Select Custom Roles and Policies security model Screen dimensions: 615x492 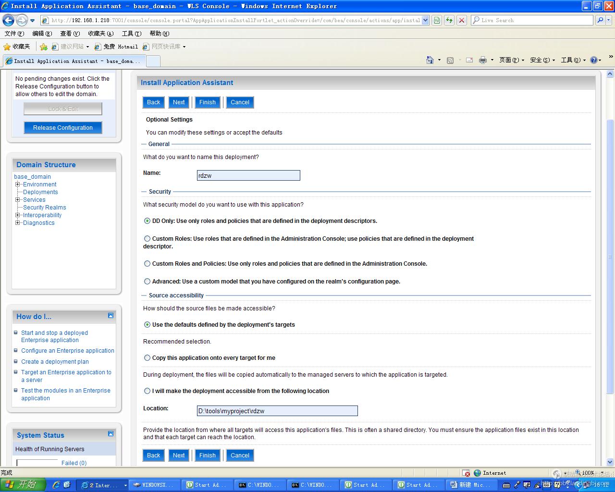point(147,264)
